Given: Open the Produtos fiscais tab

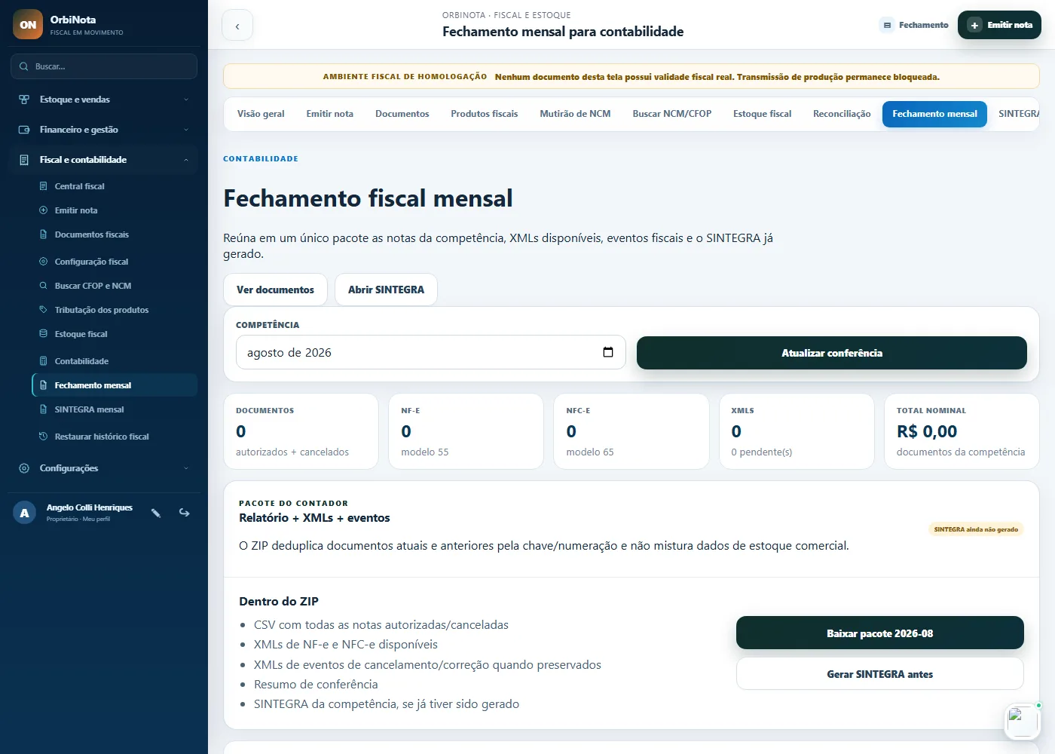Looking at the screenshot, I should pyautogui.click(x=485, y=114).
